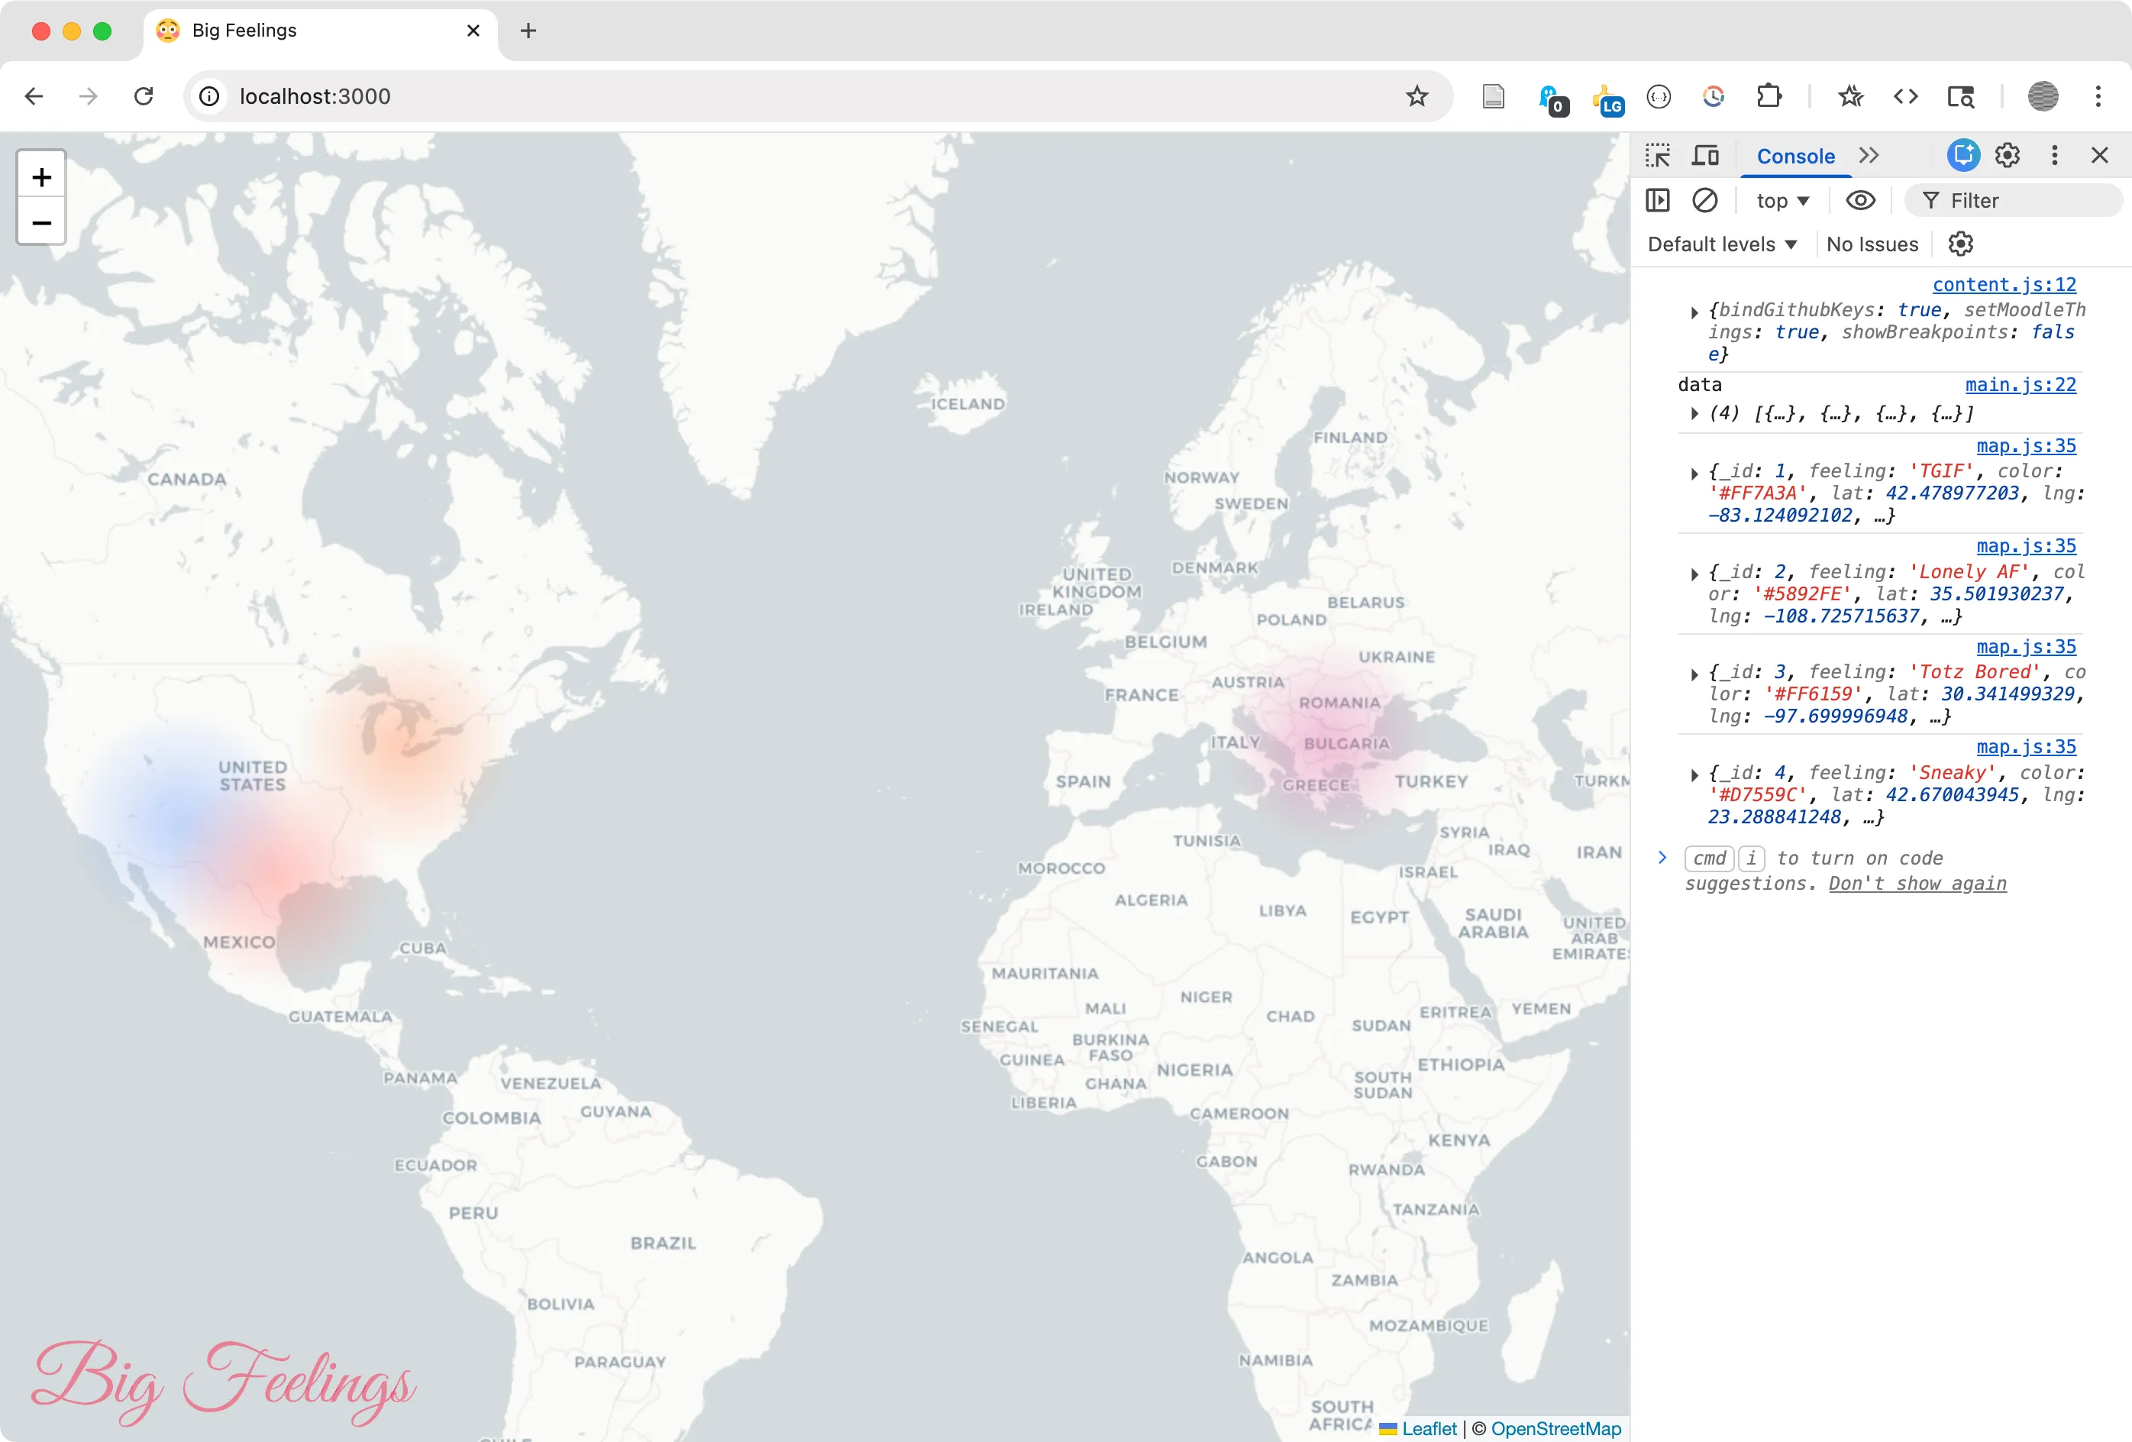Show the console sidebar panel

click(x=1657, y=200)
